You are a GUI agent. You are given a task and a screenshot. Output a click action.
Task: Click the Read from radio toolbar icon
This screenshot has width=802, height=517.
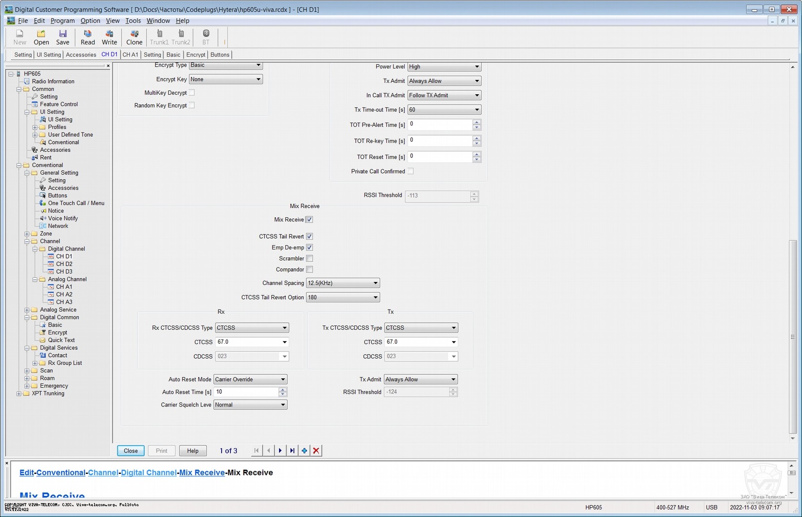[88, 37]
